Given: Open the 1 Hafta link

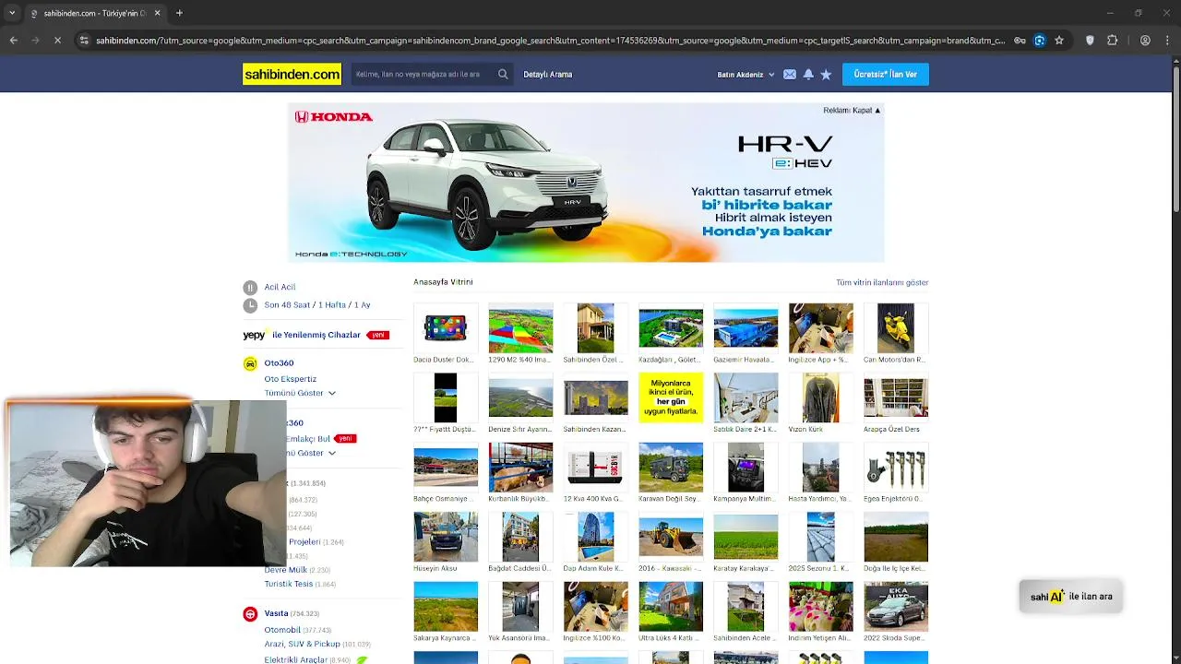Looking at the screenshot, I should pyautogui.click(x=332, y=305).
